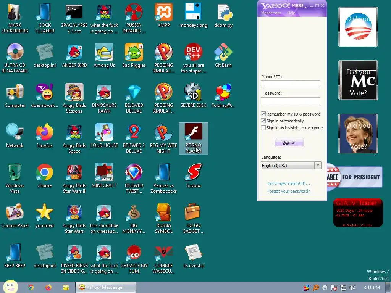Focus the Yahoo! ID input field

[x=291, y=84]
